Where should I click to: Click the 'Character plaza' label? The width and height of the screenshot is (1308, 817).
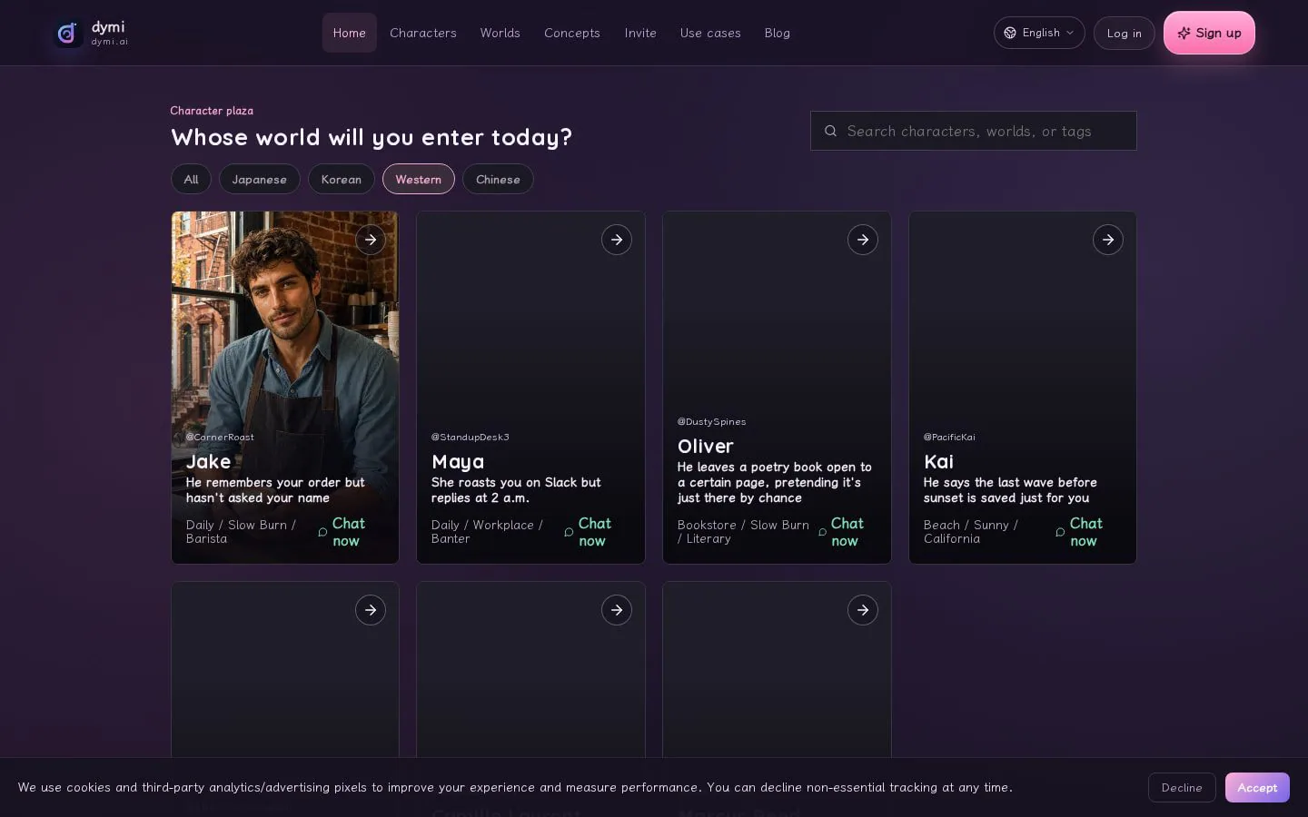212,111
